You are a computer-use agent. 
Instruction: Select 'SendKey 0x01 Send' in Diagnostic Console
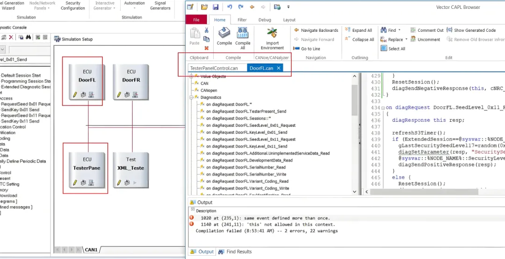[20, 110]
